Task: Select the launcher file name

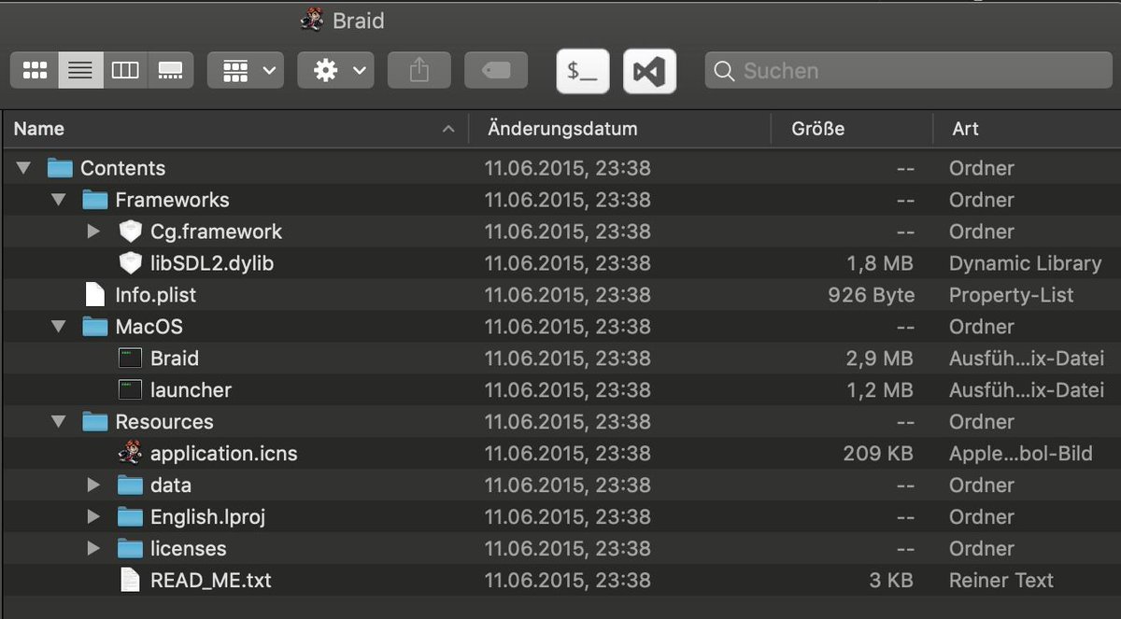Action: point(191,390)
